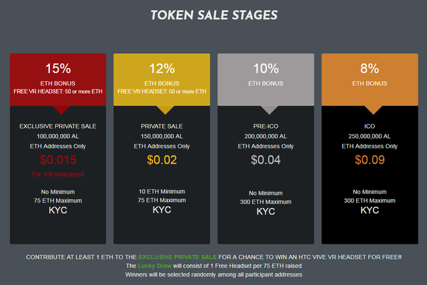Click the $0.09 ICO price
The image size is (427, 285).
(x=370, y=160)
